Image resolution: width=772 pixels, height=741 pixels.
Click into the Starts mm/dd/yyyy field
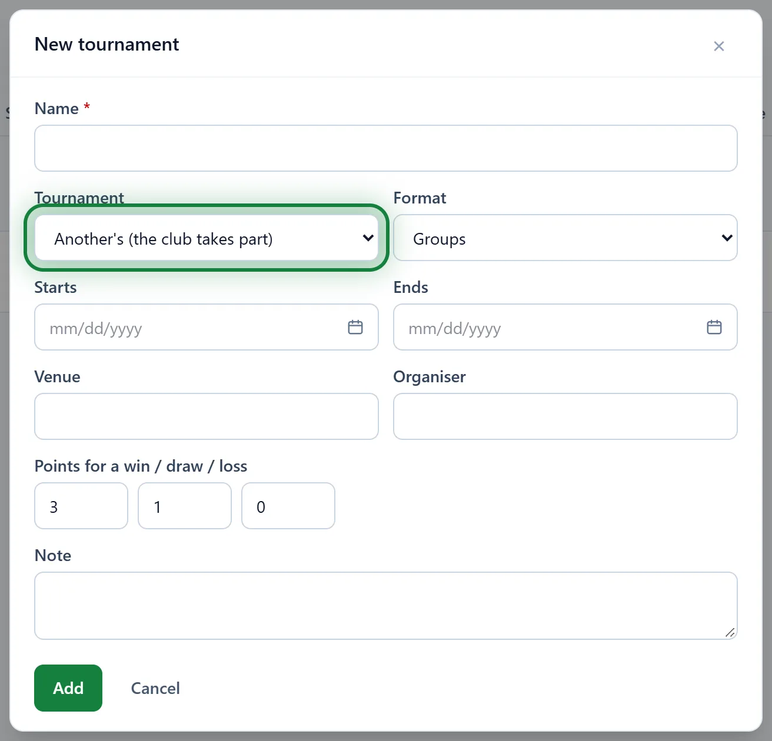pyautogui.click(x=207, y=327)
